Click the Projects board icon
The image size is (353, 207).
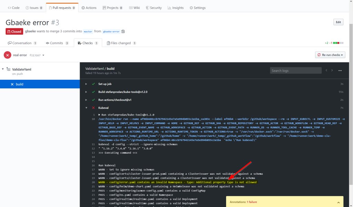104,8
